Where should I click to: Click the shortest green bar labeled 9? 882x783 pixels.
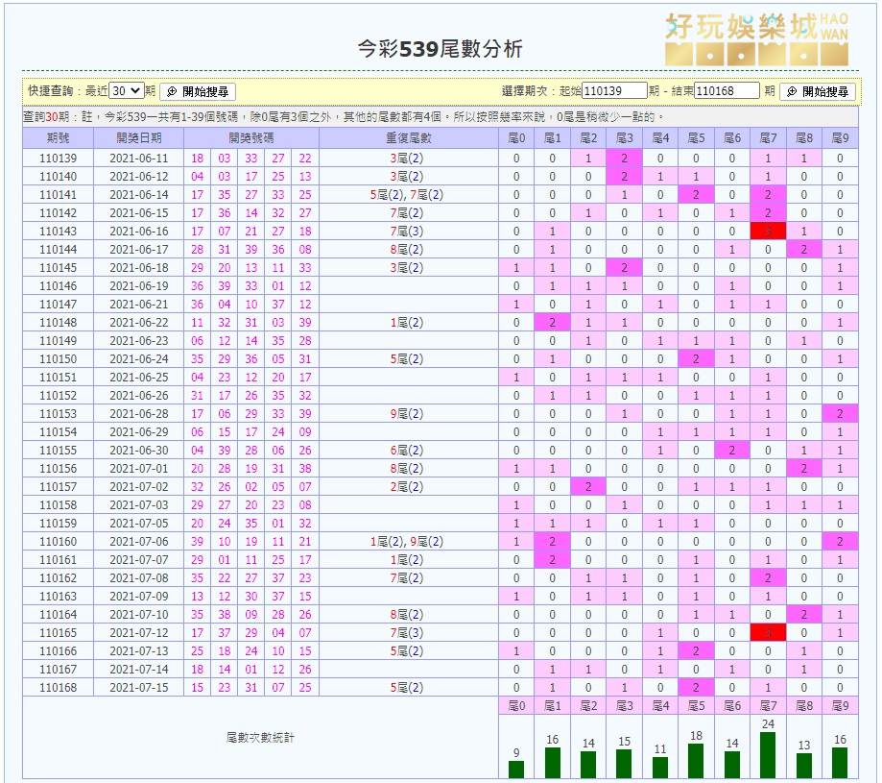coord(516,769)
